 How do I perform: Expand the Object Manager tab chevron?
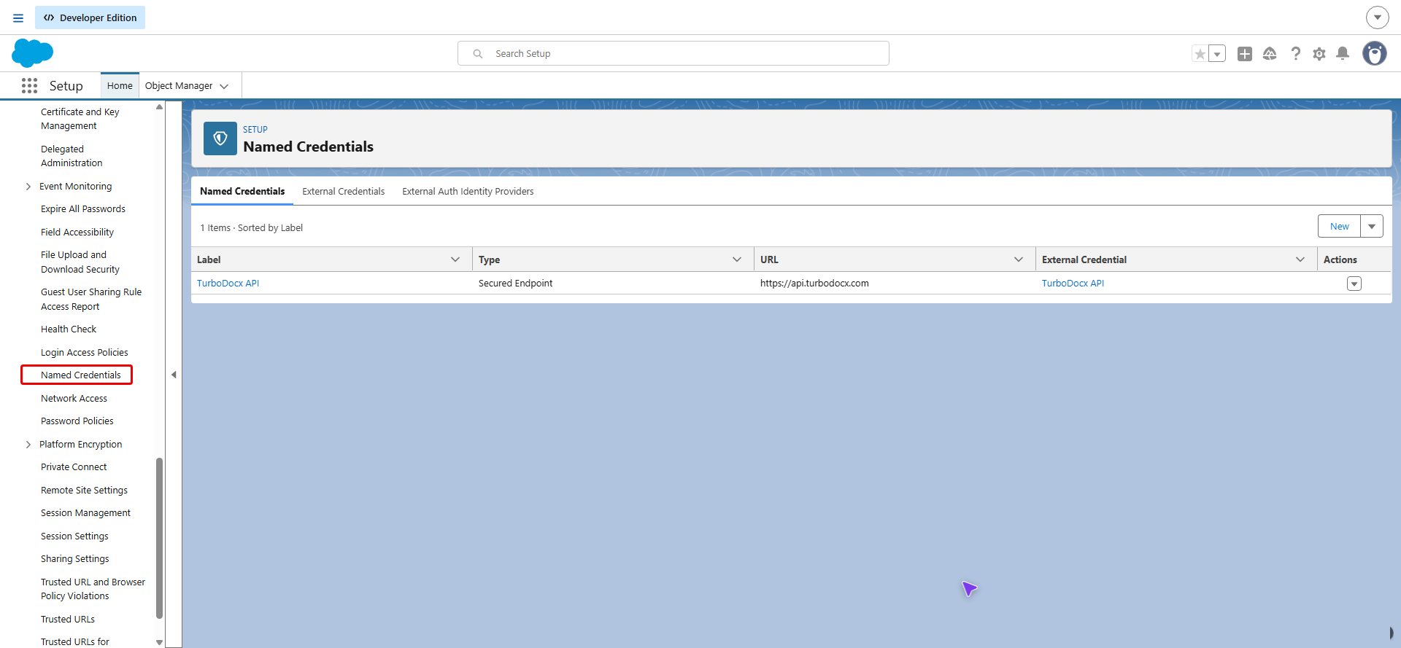click(224, 86)
